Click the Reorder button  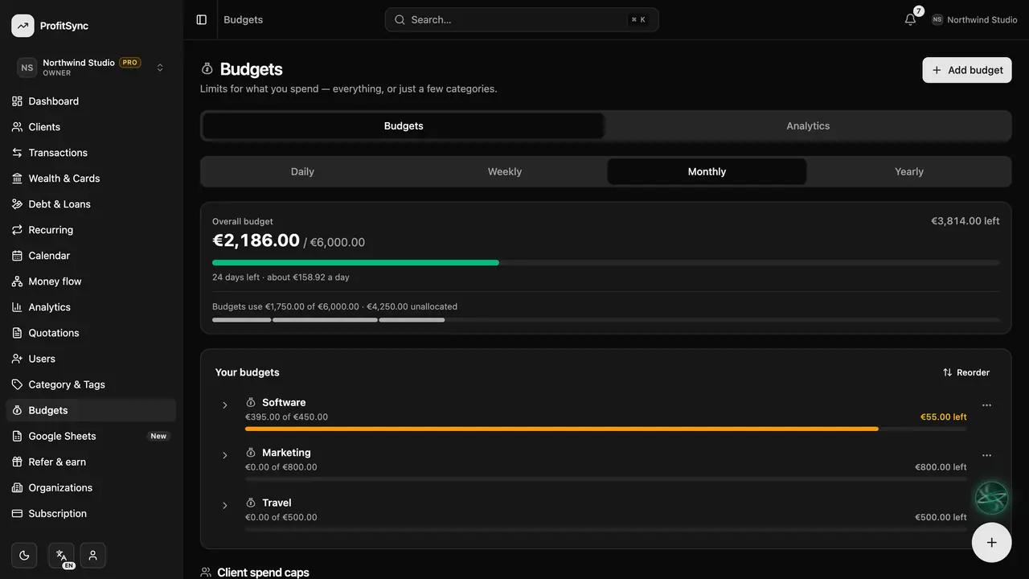click(966, 372)
